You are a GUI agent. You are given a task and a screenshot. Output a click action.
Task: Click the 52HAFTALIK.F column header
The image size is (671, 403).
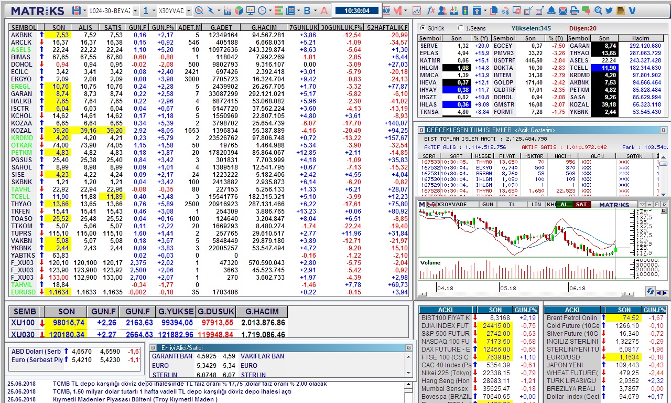click(x=387, y=27)
